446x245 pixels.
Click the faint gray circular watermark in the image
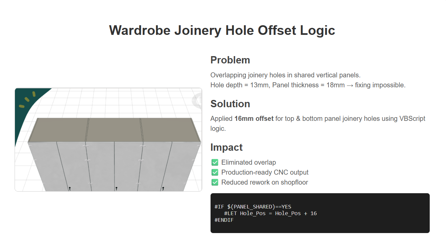pos(197,99)
